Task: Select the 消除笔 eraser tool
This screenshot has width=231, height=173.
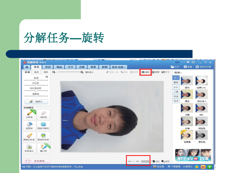Action: tap(44, 115)
